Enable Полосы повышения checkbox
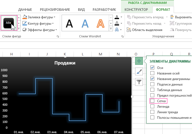The width and height of the screenshot is (192, 134). coord(152,117)
